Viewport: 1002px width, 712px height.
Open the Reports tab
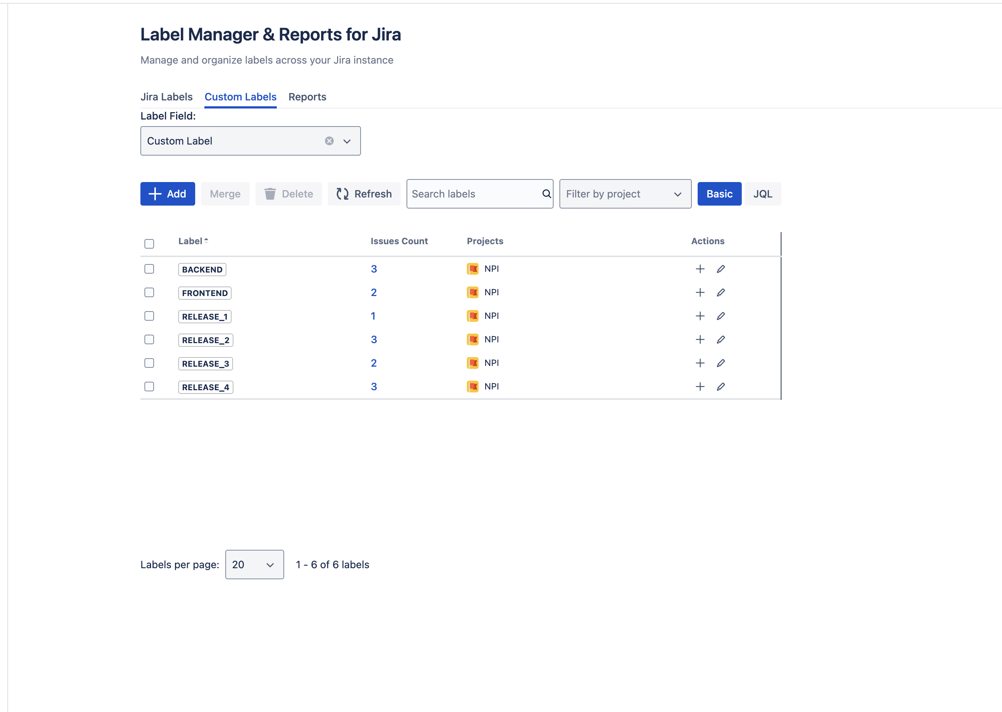(x=307, y=97)
